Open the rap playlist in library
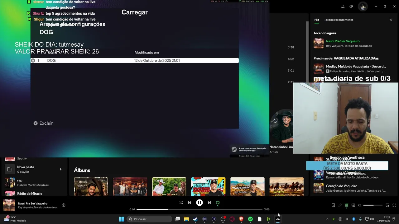399x224 pixels. click(x=34, y=182)
